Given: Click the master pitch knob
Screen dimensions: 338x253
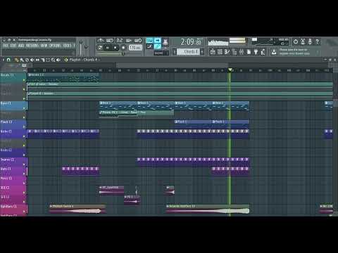Looking at the screenshot, I should [86, 47].
